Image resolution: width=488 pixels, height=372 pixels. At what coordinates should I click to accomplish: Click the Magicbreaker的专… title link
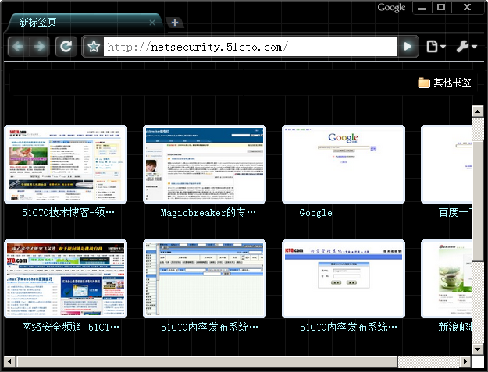208,213
